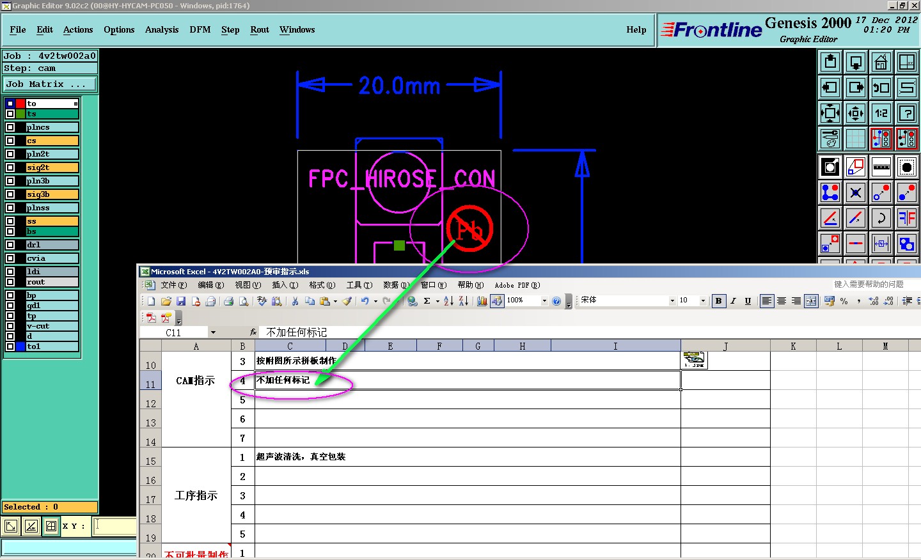The image size is (921, 560).
Task: Open Excel Adobe PDF menu
Action: tap(517, 285)
